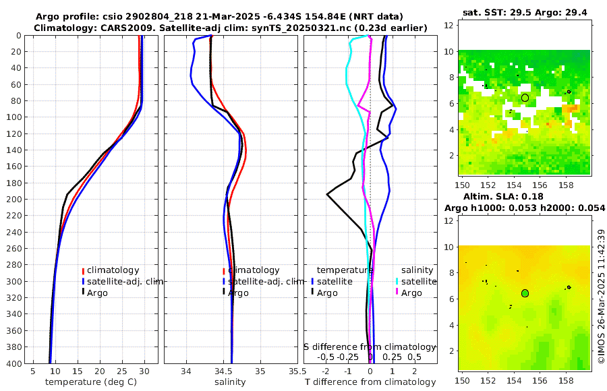The width and height of the screenshot is (607, 391).
Task: Click the Climatology CARS2009 subtitle line
Action: tap(231, 28)
